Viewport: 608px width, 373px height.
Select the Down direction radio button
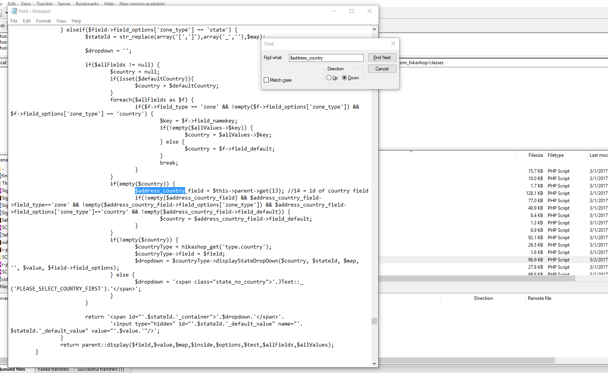pyautogui.click(x=345, y=78)
